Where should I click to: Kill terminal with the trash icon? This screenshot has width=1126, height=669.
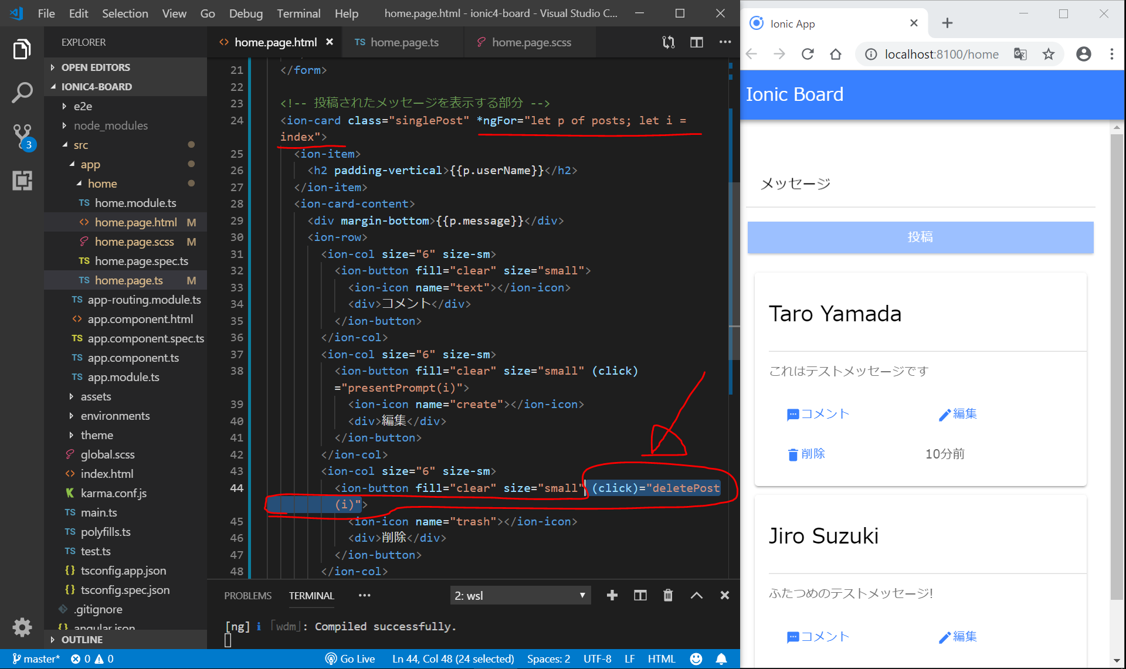pos(668,596)
